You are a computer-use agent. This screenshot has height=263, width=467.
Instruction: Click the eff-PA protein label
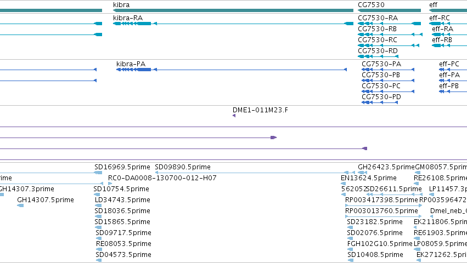point(449,75)
